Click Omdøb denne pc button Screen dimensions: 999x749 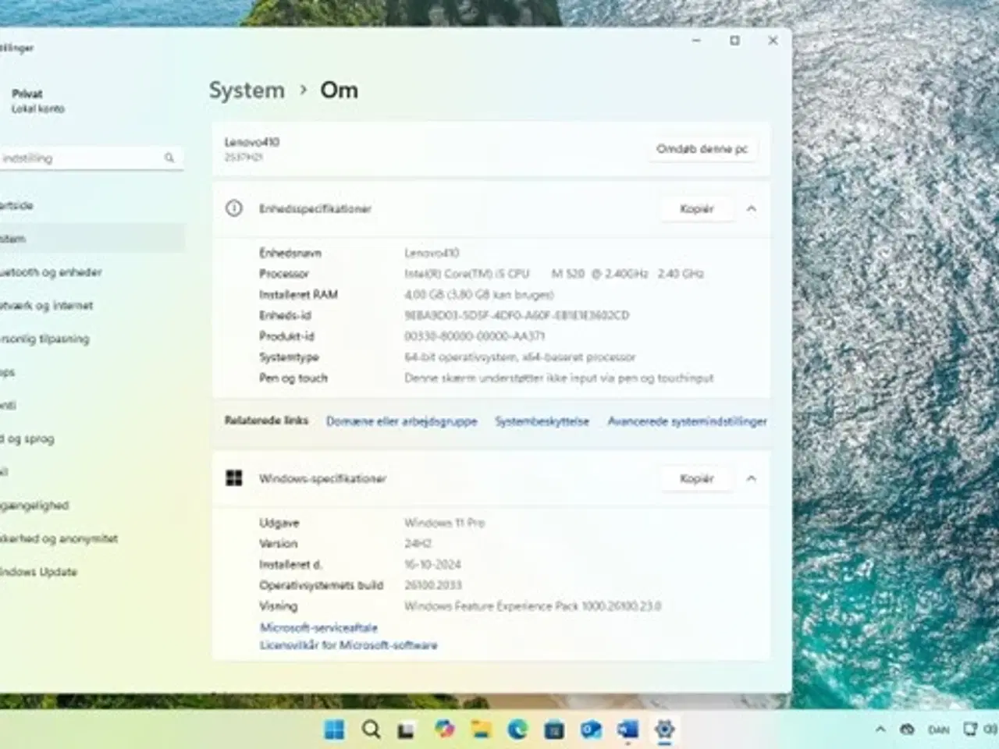coord(702,148)
